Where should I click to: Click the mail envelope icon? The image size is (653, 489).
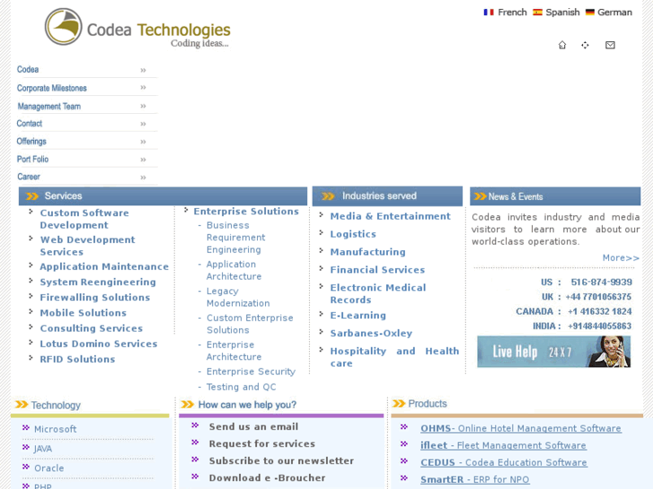pos(610,45)
